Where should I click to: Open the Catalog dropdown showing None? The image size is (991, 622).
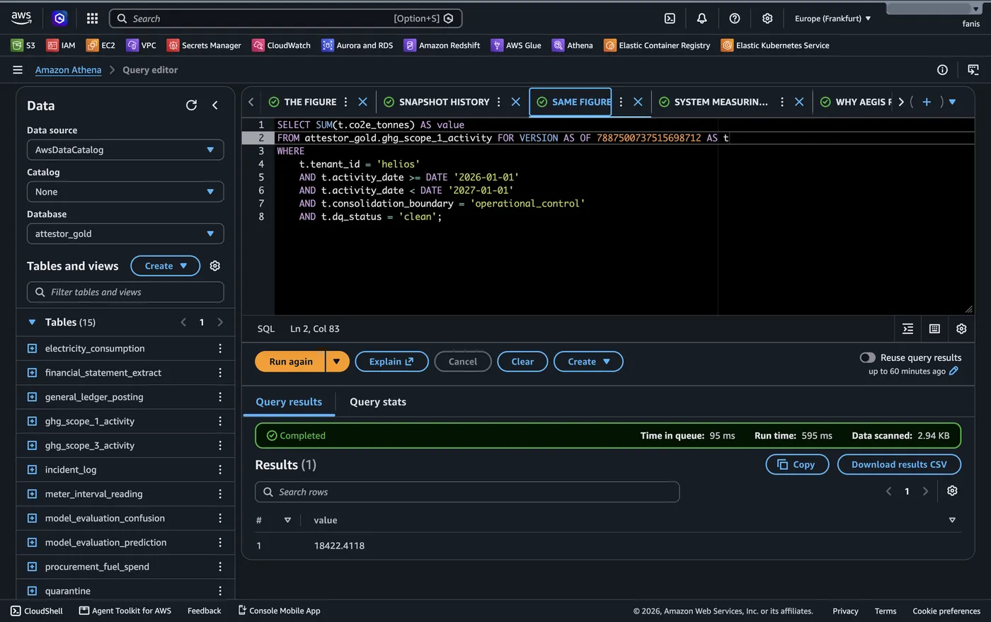coord(125,192)
